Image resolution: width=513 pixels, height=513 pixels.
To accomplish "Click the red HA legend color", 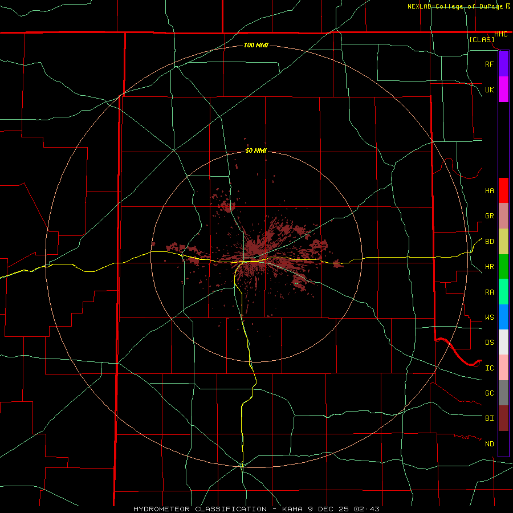I will pyautogui.click(x=503, y=190).
